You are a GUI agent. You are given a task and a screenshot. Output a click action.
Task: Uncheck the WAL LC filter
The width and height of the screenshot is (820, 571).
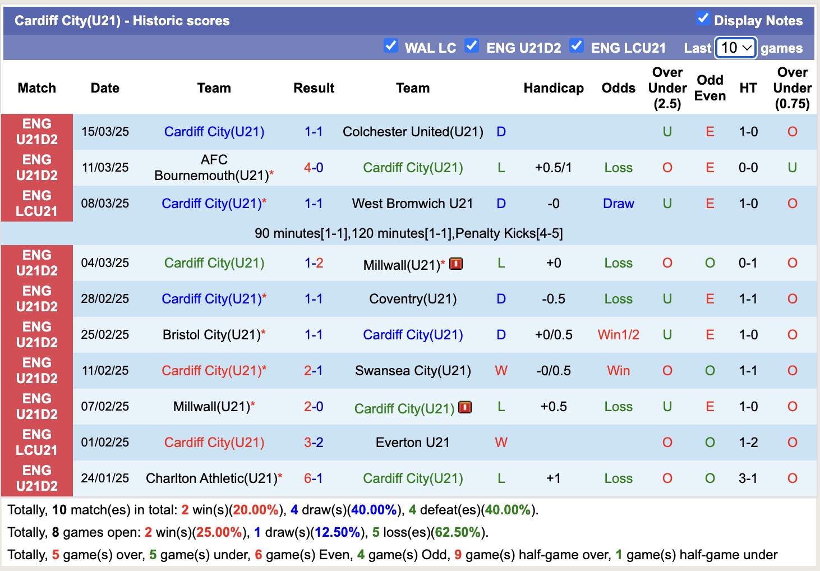coord(391,46)
